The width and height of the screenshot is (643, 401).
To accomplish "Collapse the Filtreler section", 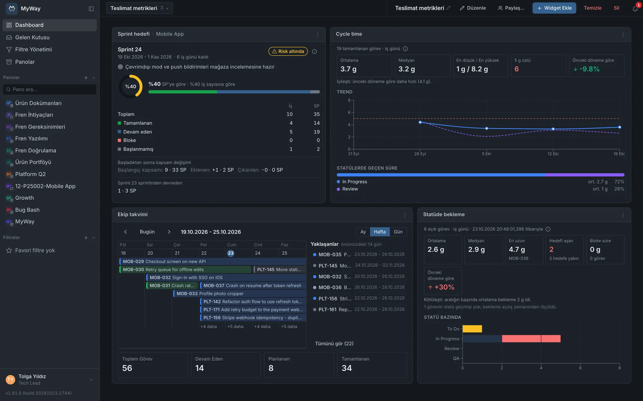I will click(94, 238).
